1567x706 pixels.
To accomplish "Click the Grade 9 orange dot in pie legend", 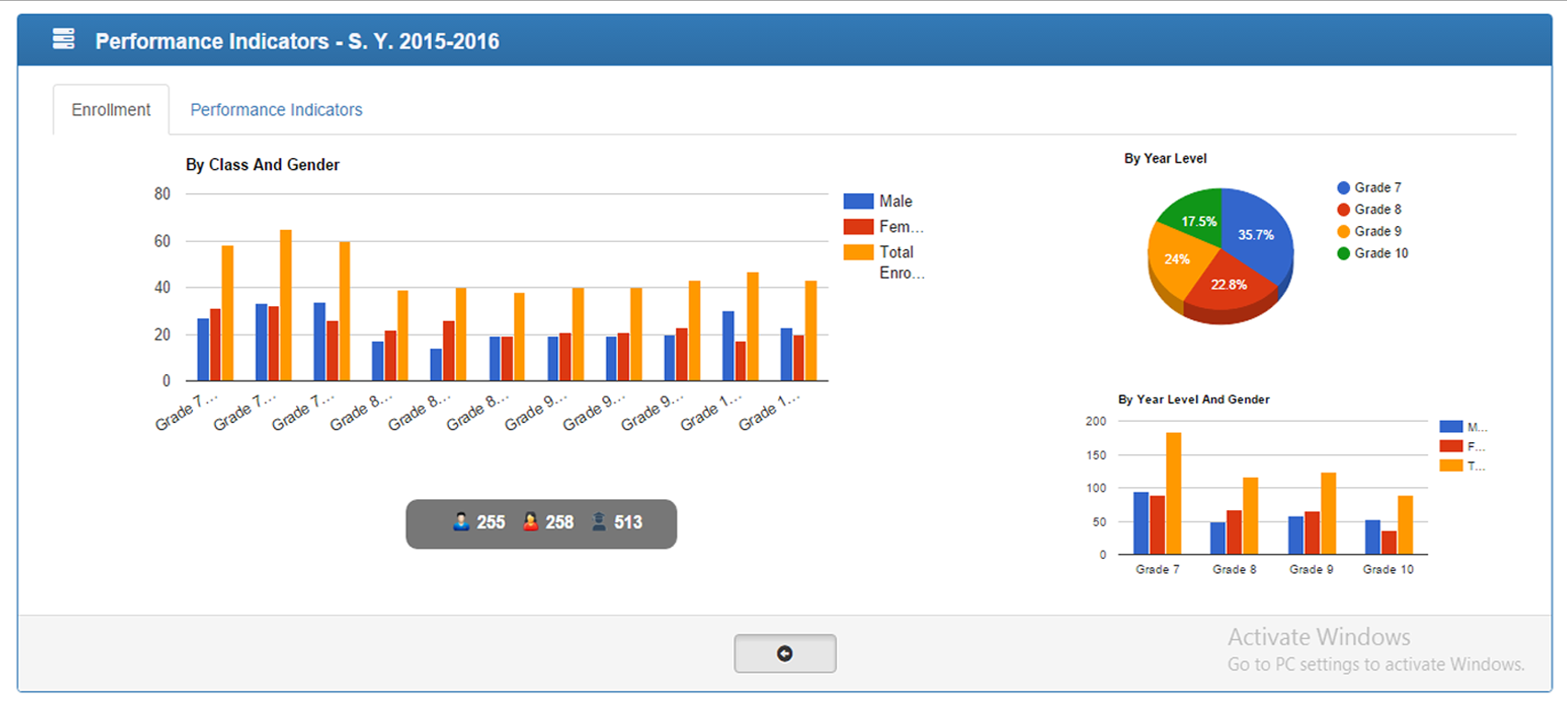I will click(1344, 232).
